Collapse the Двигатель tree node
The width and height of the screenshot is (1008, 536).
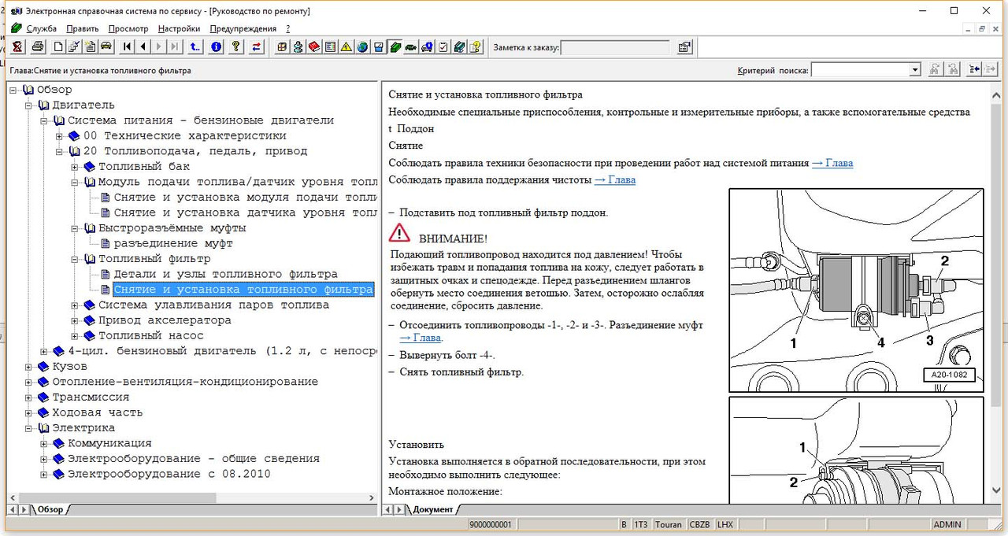[x=29, y=105]
